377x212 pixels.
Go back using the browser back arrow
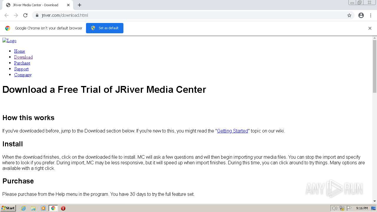6,15
